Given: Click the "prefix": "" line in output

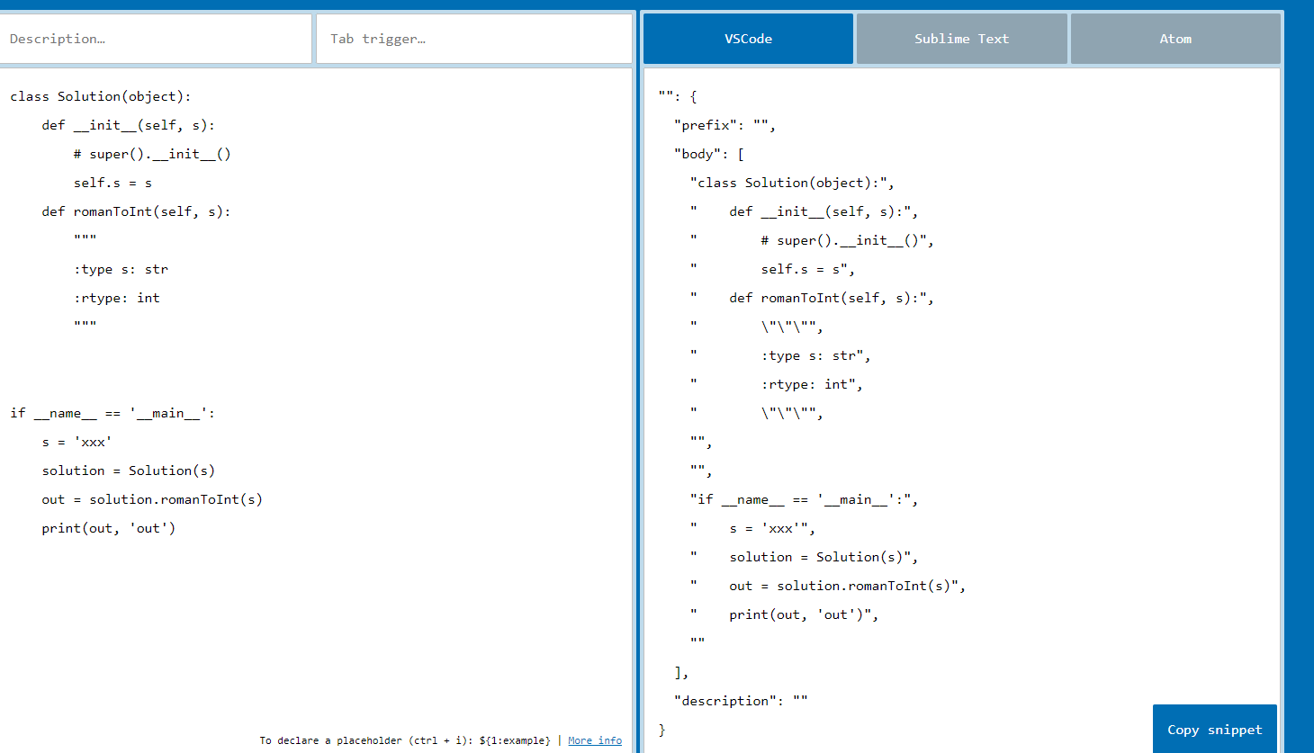Looking at the screenshot, I should (x=724, y=125).
